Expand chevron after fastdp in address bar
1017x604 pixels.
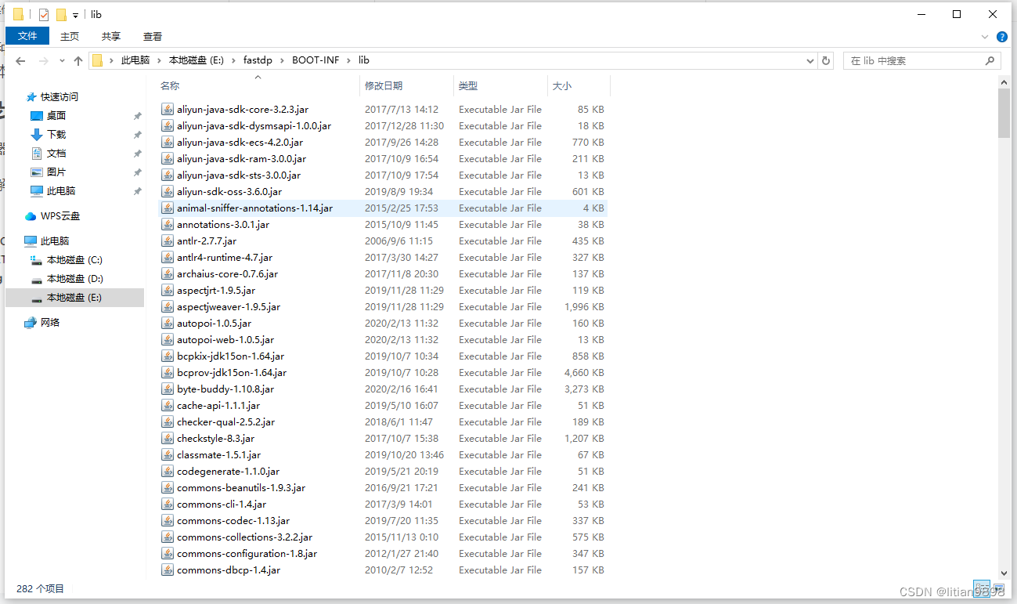coord(282,60)
